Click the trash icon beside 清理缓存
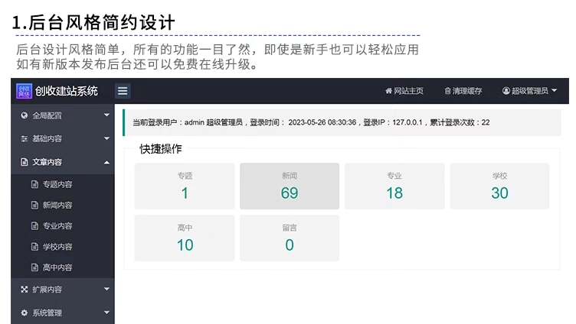576x324 pixels. [447, 91]
